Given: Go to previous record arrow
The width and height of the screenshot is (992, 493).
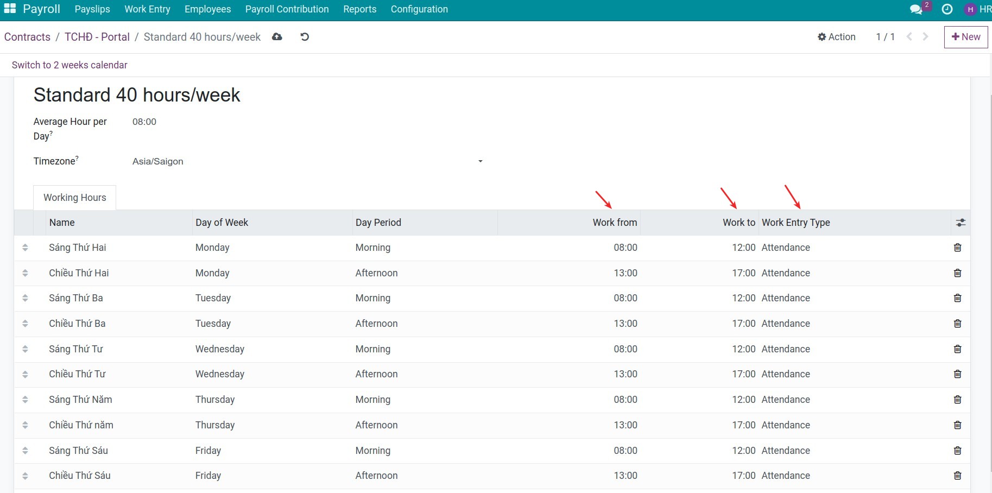Looking at the screenshot, I should pos(909,37).
